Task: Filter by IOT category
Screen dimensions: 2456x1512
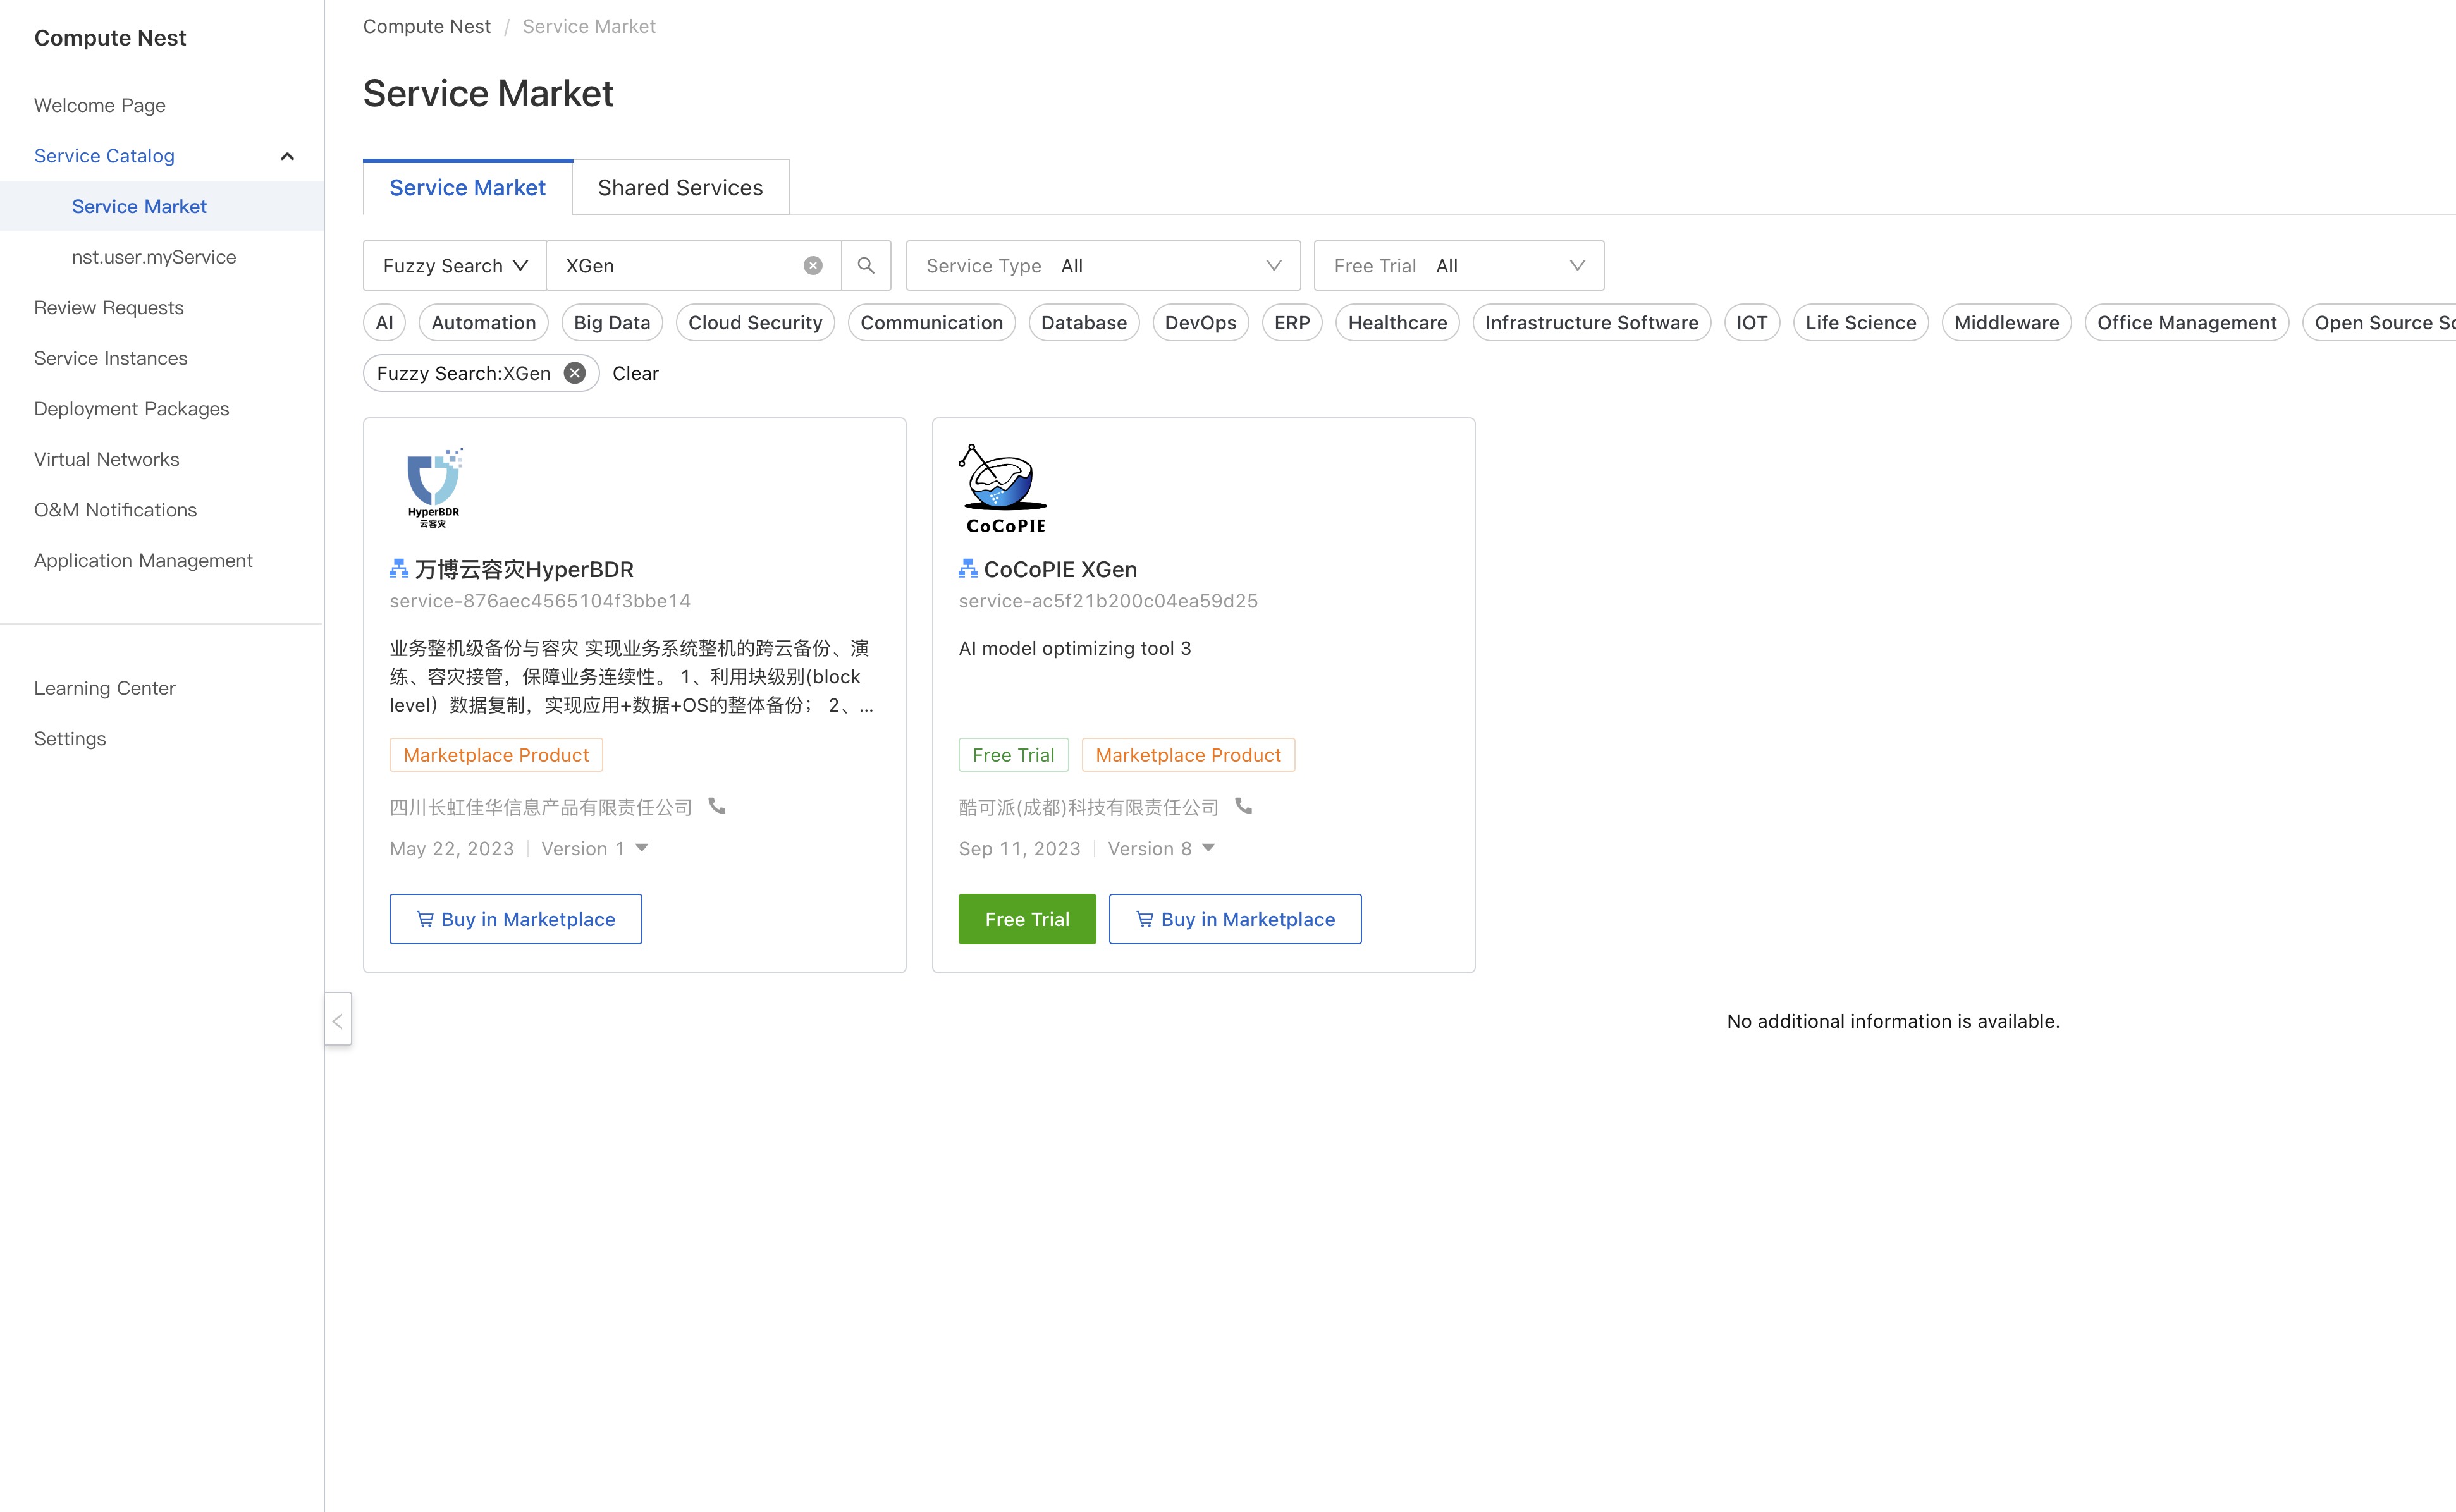Action: click(1753, 322)
